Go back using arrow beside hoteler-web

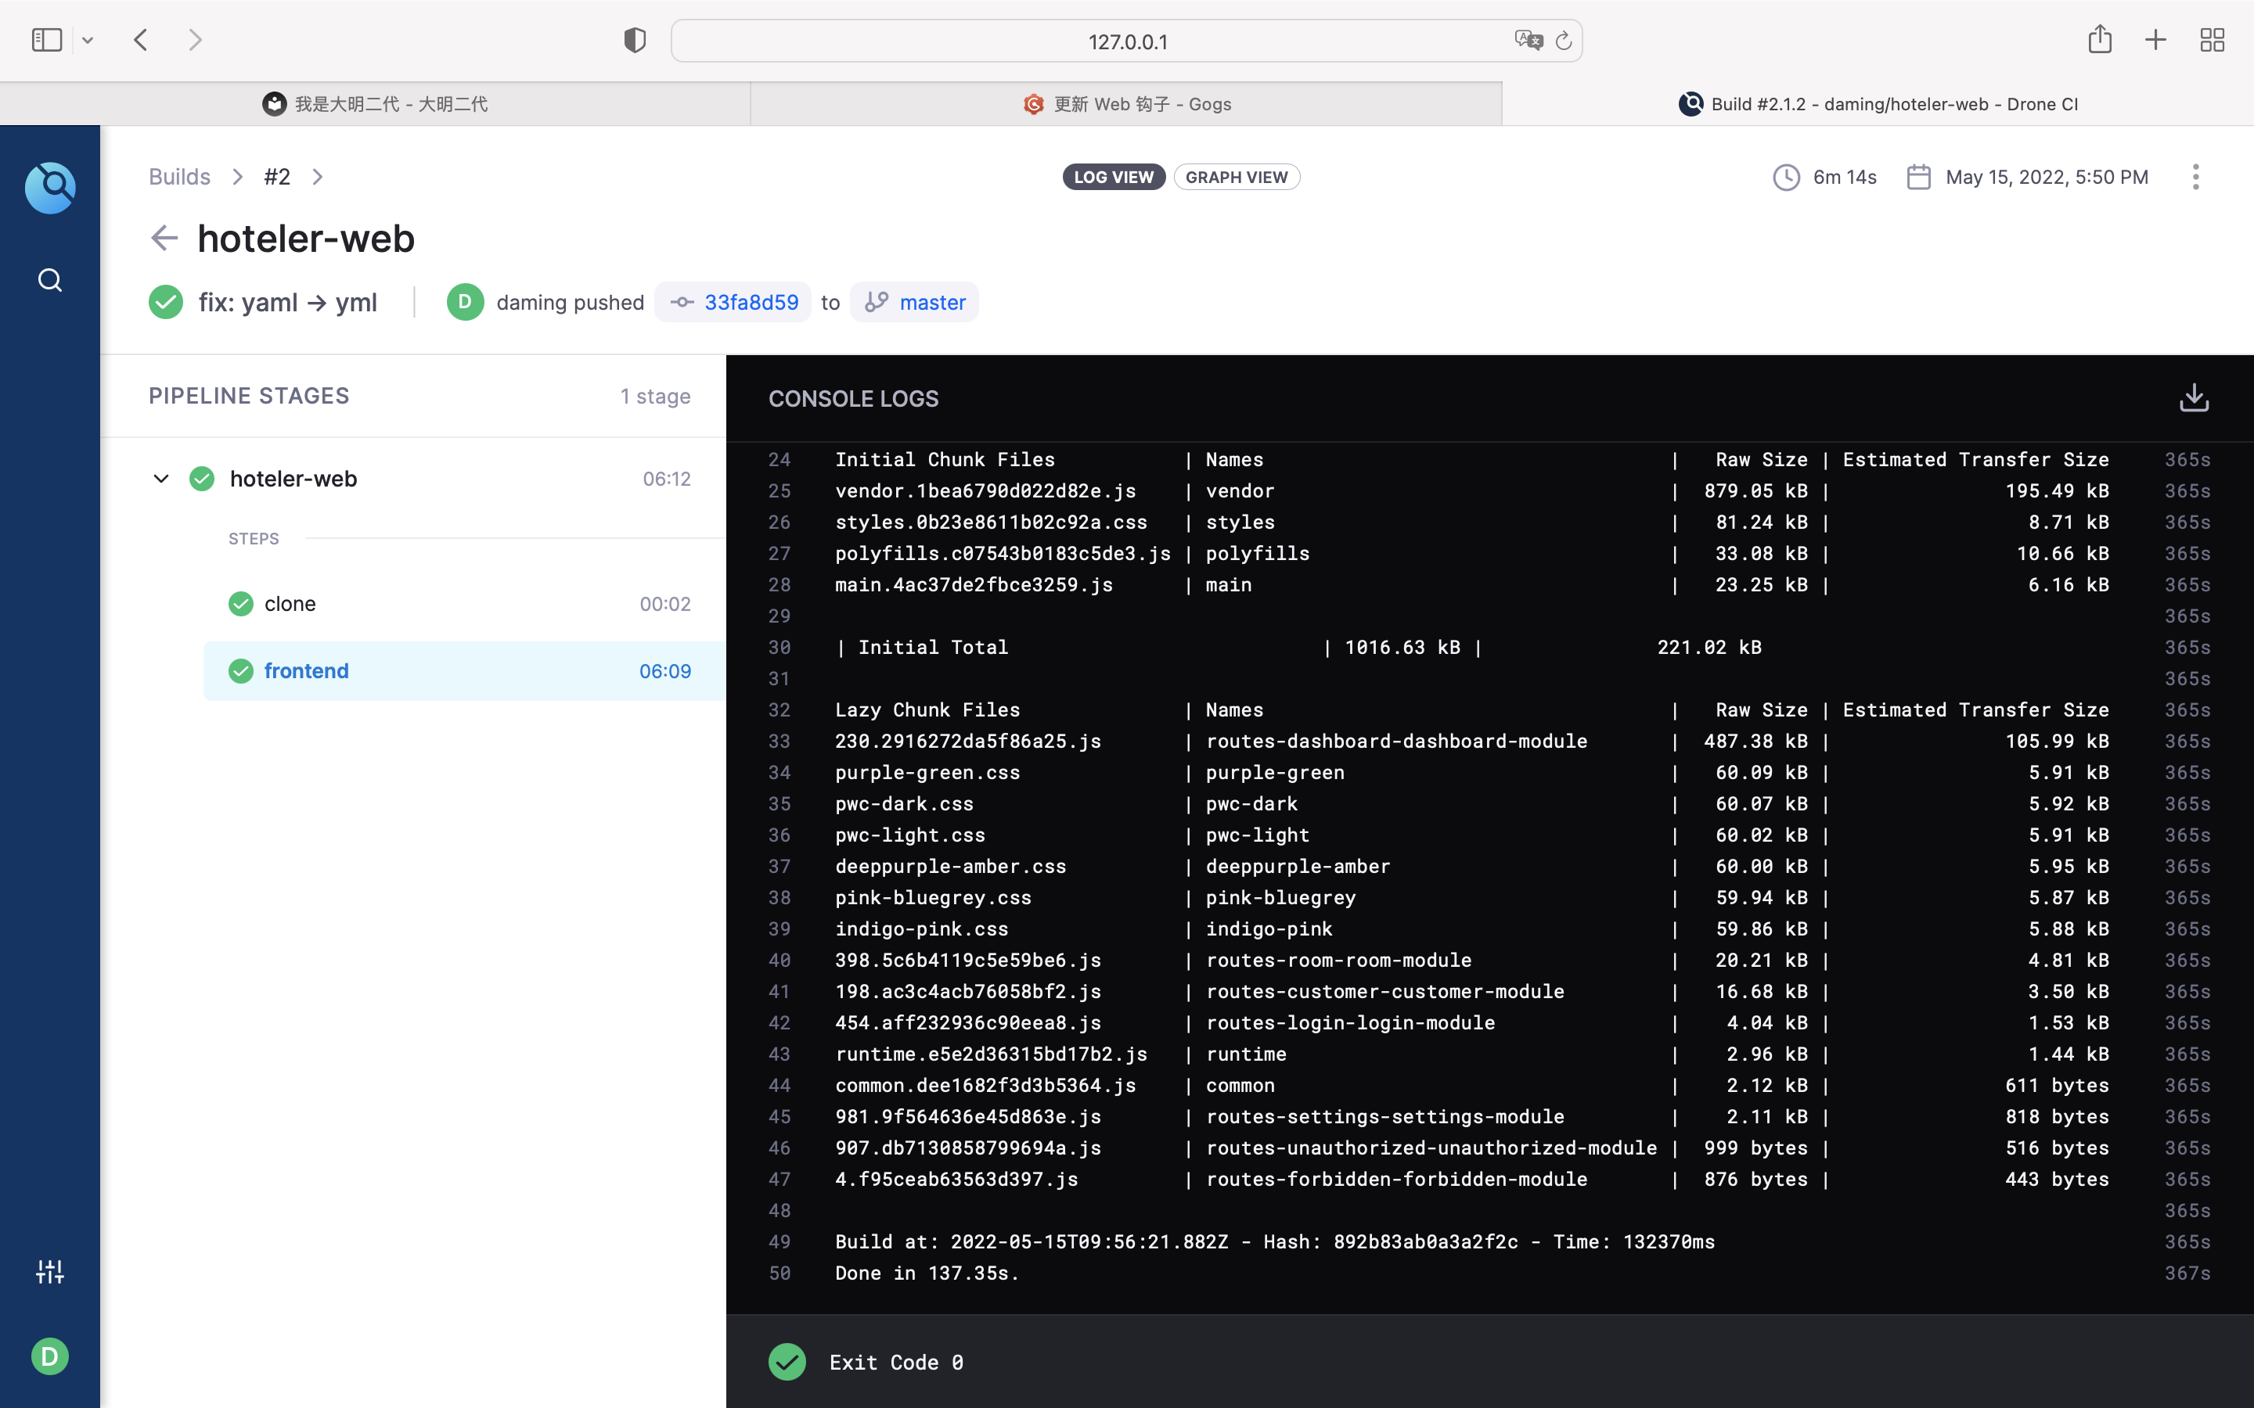click(x=164, y=239)
